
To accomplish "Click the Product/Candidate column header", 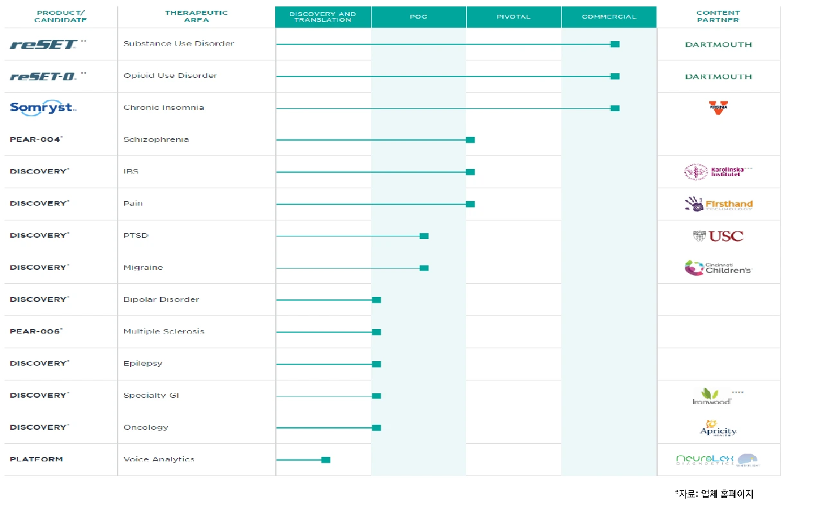I will (x=60, y=17).
